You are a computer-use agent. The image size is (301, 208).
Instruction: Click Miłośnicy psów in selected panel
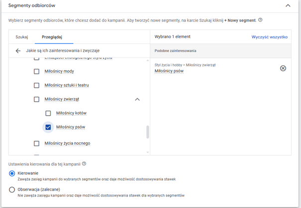pyautogui.click(x=169, y=71)
